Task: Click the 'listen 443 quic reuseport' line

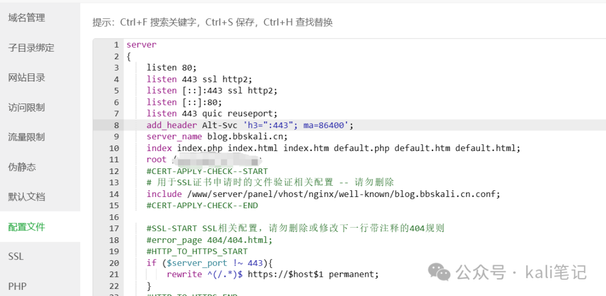Action: [212, 114]
